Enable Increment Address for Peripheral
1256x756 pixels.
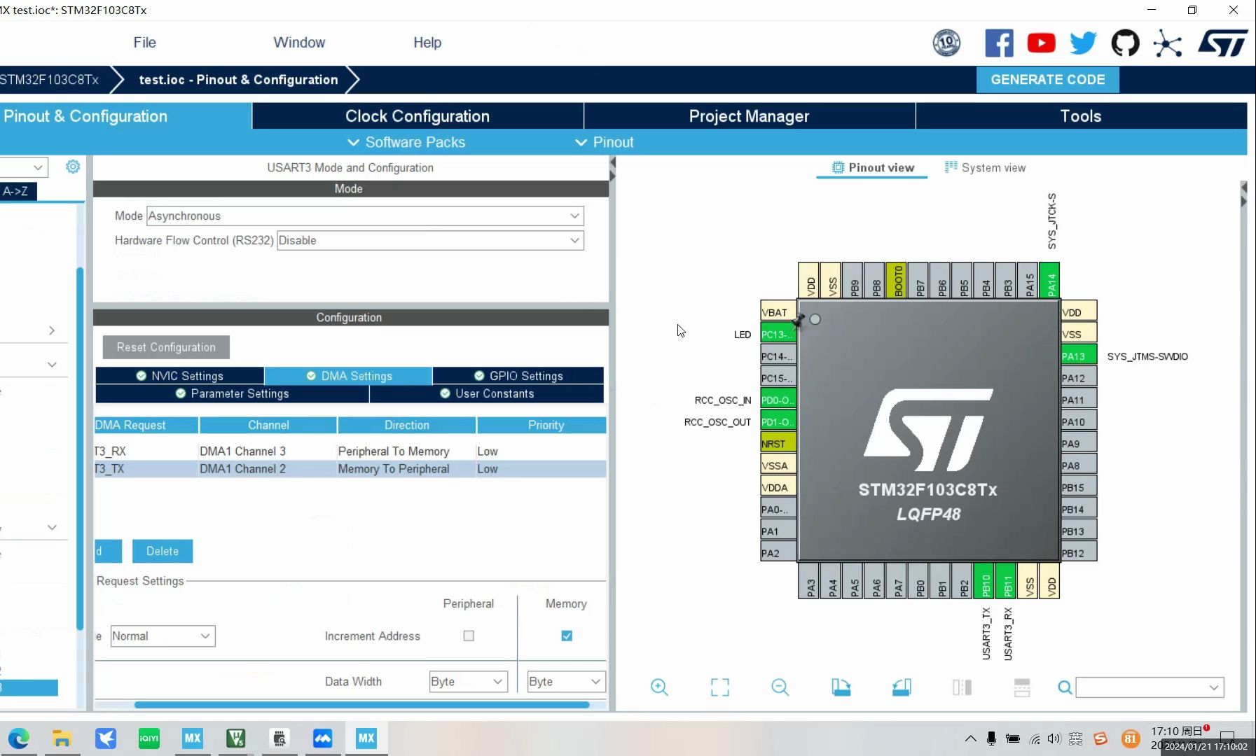click(468, 636)
